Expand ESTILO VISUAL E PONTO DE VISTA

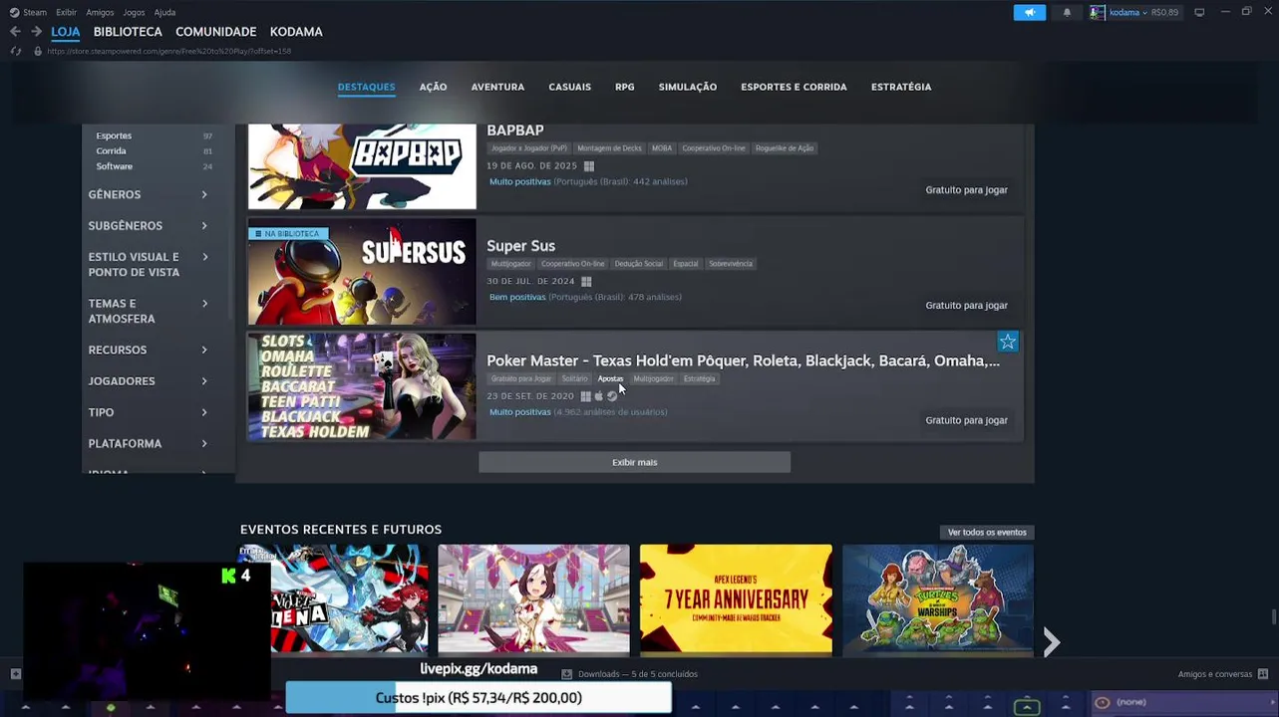coord(148,265)
